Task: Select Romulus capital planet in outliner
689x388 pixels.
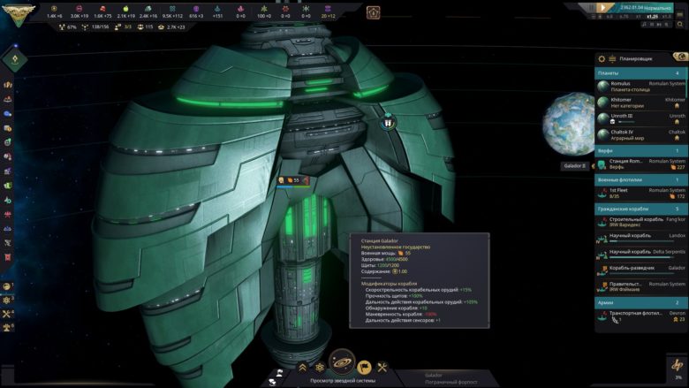Action: click(x=640, y=87)
